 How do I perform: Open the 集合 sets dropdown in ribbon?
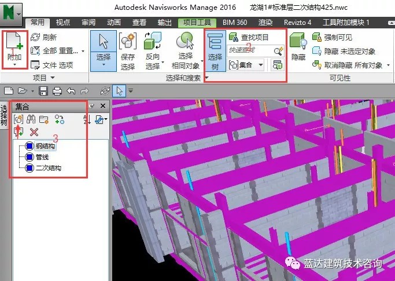click(x=246, y=64)
